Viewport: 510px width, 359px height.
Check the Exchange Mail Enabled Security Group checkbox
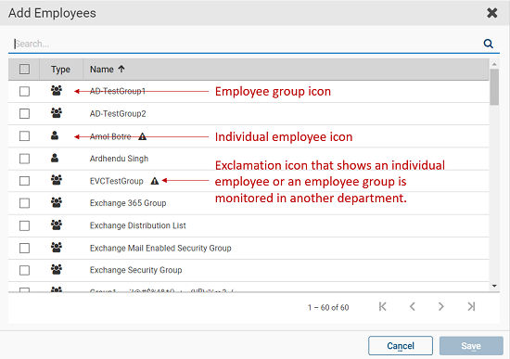pos(24,249)
